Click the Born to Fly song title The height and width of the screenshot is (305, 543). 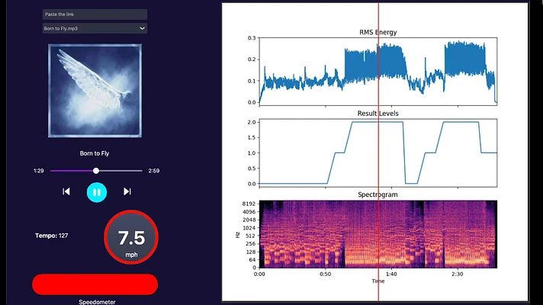pyautogui.click(x=95, y=153)
